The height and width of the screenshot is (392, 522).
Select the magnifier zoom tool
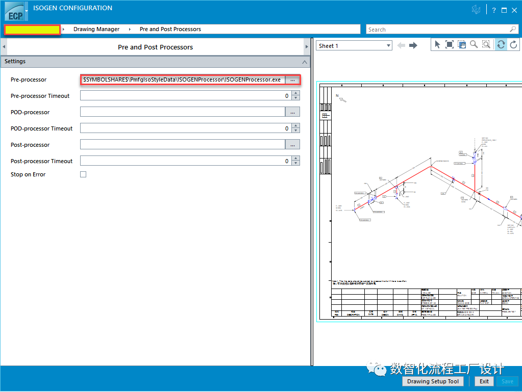(474, 44)
